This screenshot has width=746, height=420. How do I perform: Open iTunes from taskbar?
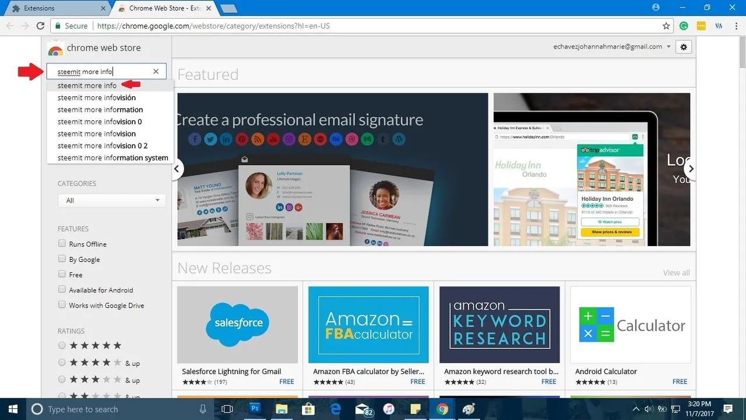(389, 409)
